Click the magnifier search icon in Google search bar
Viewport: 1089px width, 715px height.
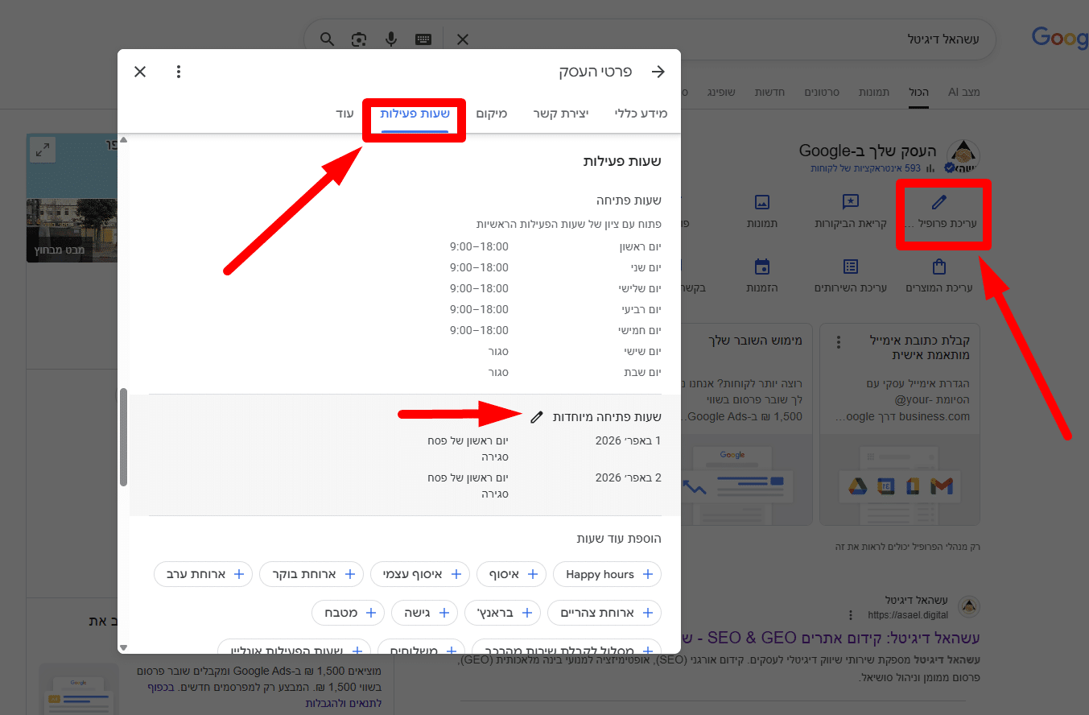click(327, 39)
